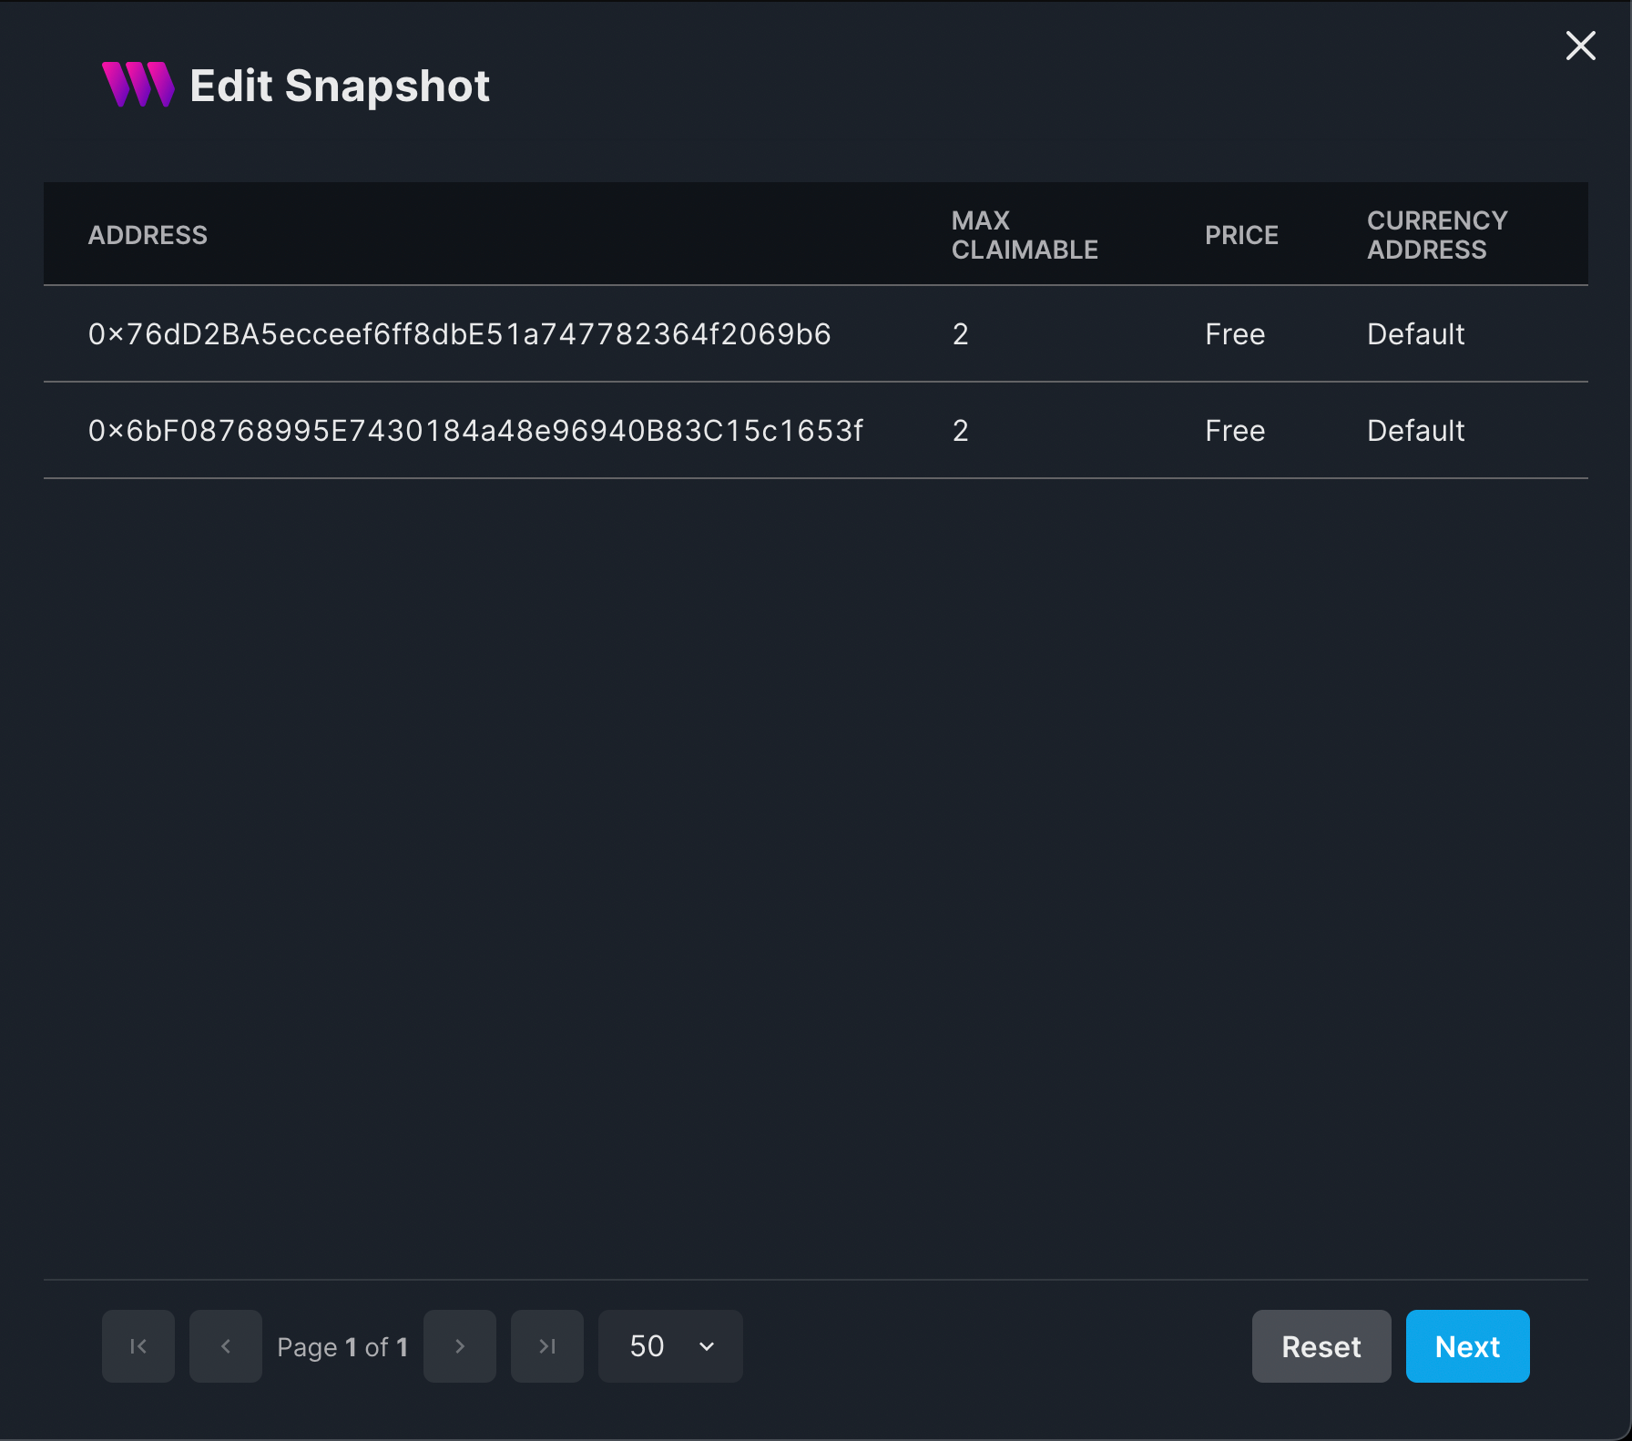Image resolution: width=1632 pixels, height=1441 pixels.
Task: Close the Edit Snapshot dialog
Action: (1580, 46)
